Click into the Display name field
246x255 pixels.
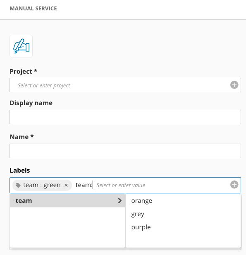(x=125, y=117)
